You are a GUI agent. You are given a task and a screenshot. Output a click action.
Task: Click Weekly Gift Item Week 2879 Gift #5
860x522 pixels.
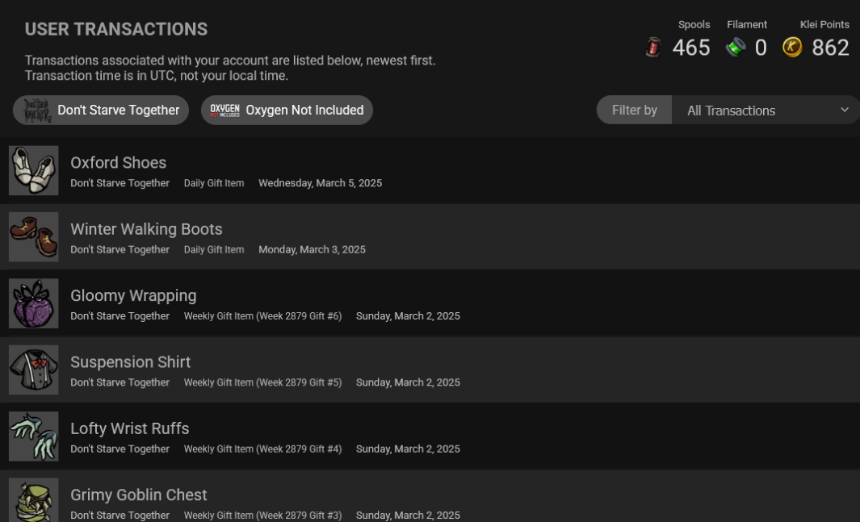pyautogui.click(x=262, y=382)
